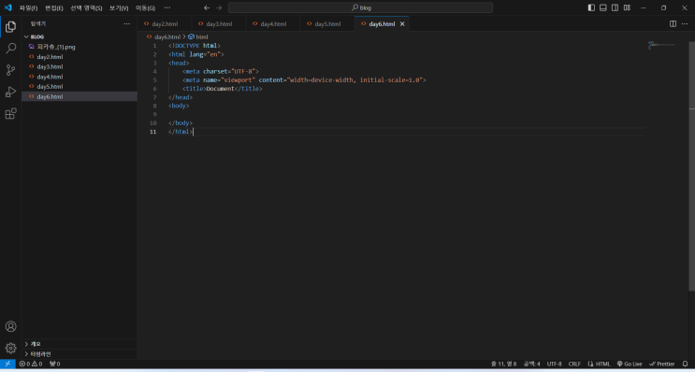
Task: Open the Edit menu
Action: point(54,8)
